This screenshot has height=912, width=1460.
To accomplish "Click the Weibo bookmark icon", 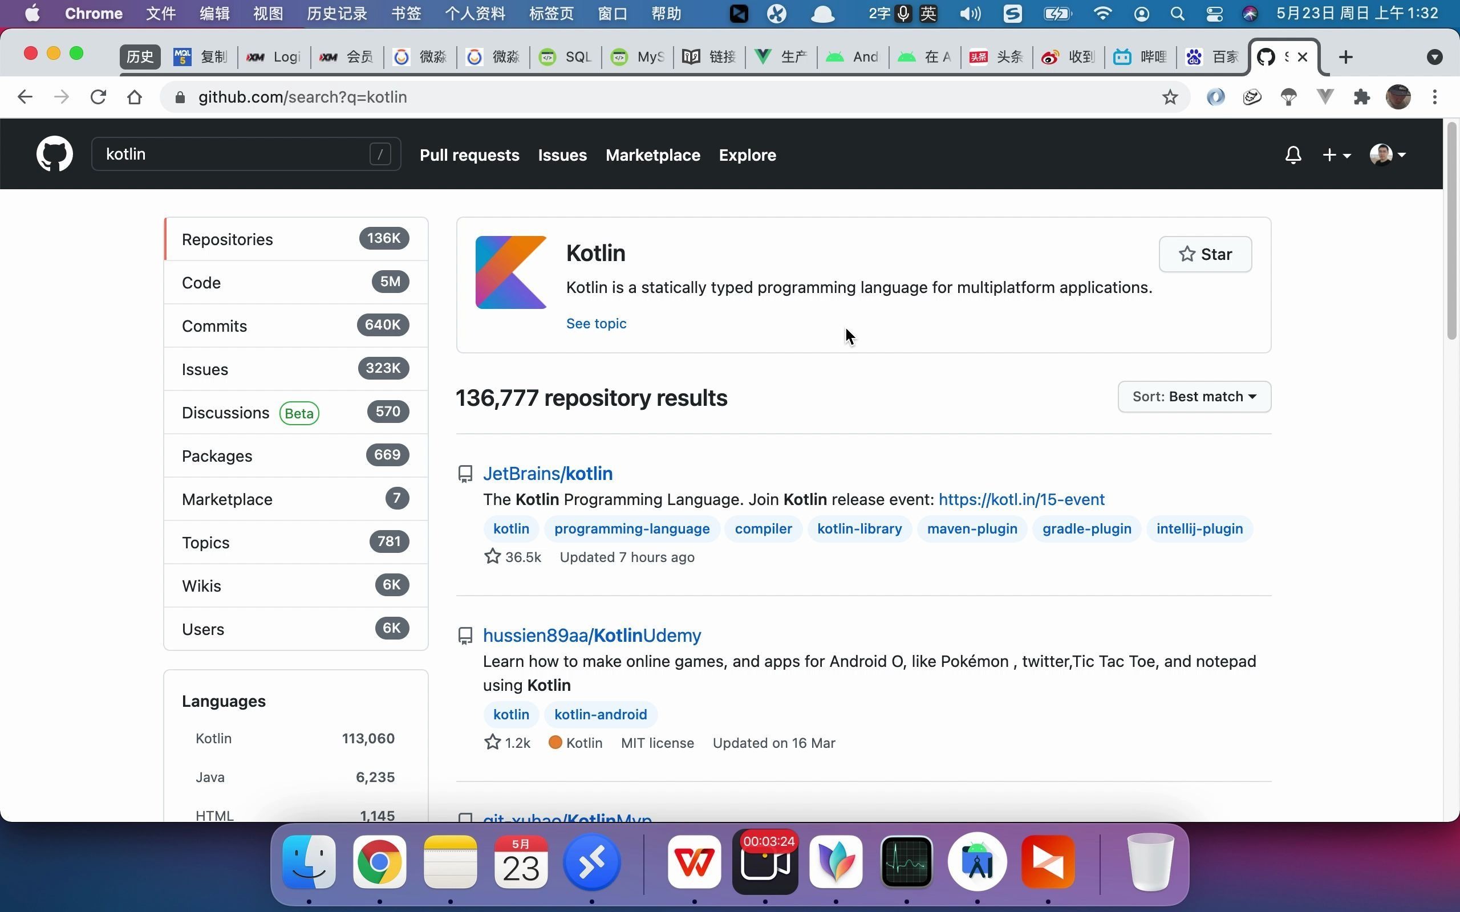I will pyautogui.click(x=1049, y=56).
